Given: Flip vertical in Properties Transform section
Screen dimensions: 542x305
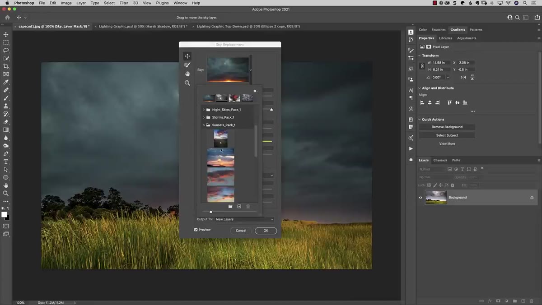Looking at the screenshot, I should click(x=472, y=77).
